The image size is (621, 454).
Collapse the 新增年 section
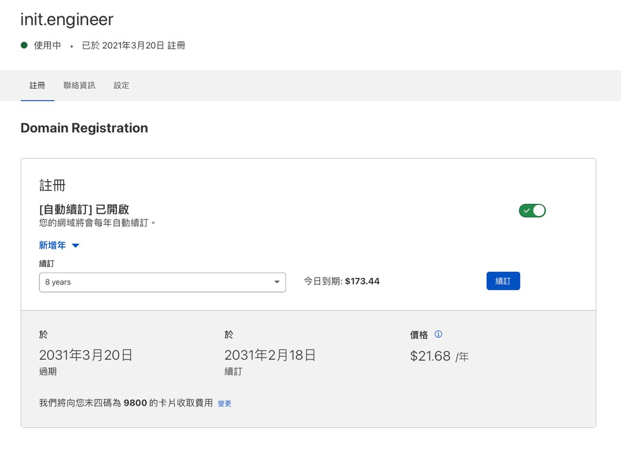tap(59, 246)
